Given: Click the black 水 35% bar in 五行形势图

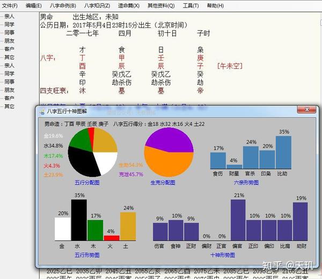Looking at the screenshot, I should 79,220.
